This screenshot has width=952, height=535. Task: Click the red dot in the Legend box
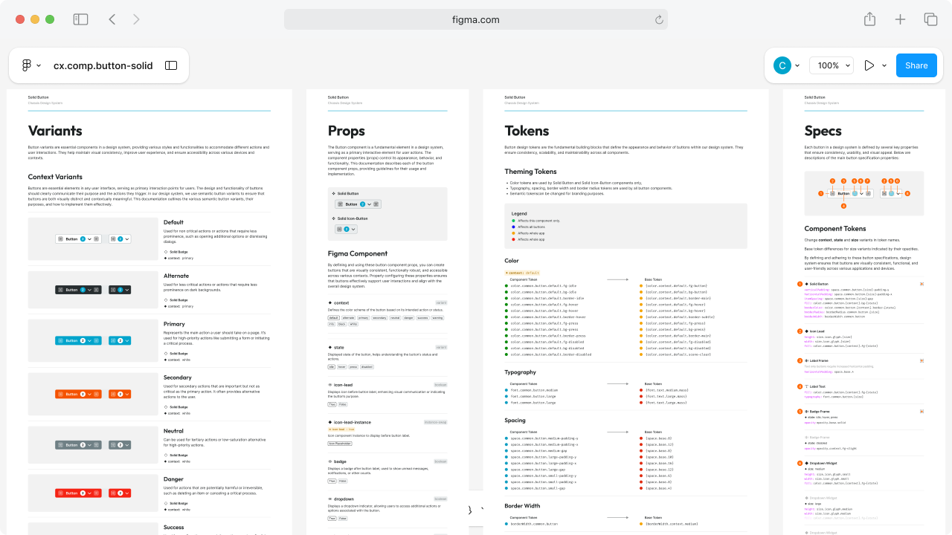513,239
